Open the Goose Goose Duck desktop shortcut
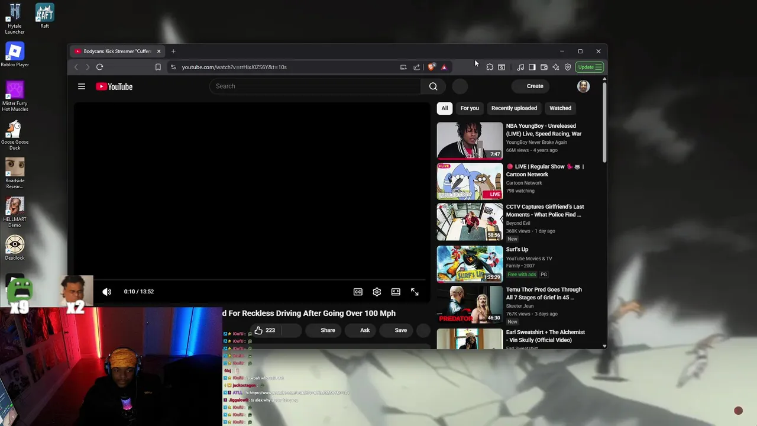Screen dimensions: 757x426 point(15,135)
